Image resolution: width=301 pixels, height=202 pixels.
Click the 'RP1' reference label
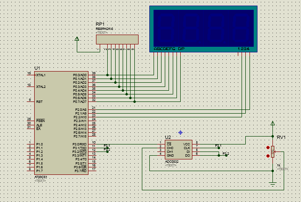[100, 24]
